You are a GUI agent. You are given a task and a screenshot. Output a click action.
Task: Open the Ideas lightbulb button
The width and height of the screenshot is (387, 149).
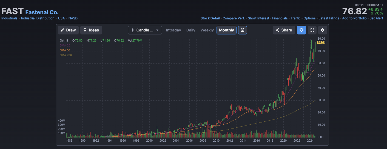click(x=91, y=30)
